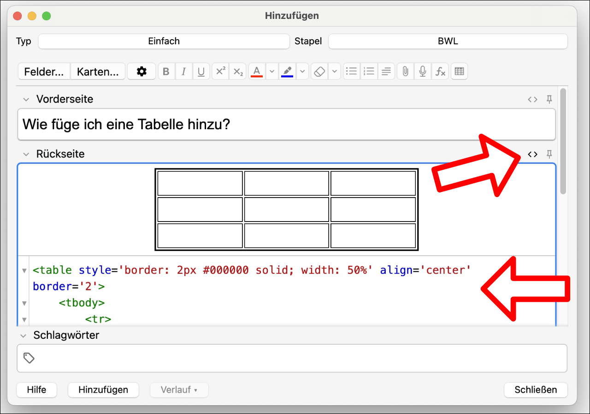The width and height of the screenshot is (590, 414).
Task: Apply the blue highlight color
Action: (287, 72)
